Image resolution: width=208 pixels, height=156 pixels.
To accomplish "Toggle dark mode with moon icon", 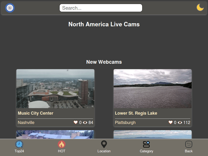I will click(x=200, y=7).
